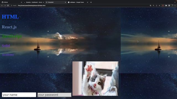The height and width of the screenshot is (99, 177).
Task: Open the red circular extension icon
Action: [x=163, y=5]
